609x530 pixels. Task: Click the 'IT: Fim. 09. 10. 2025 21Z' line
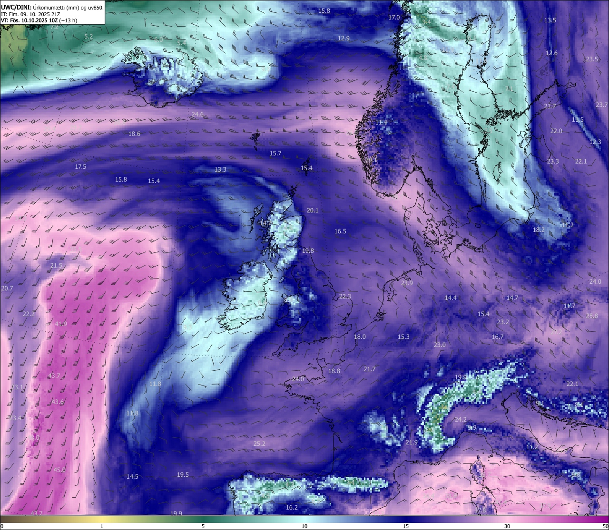31,14
